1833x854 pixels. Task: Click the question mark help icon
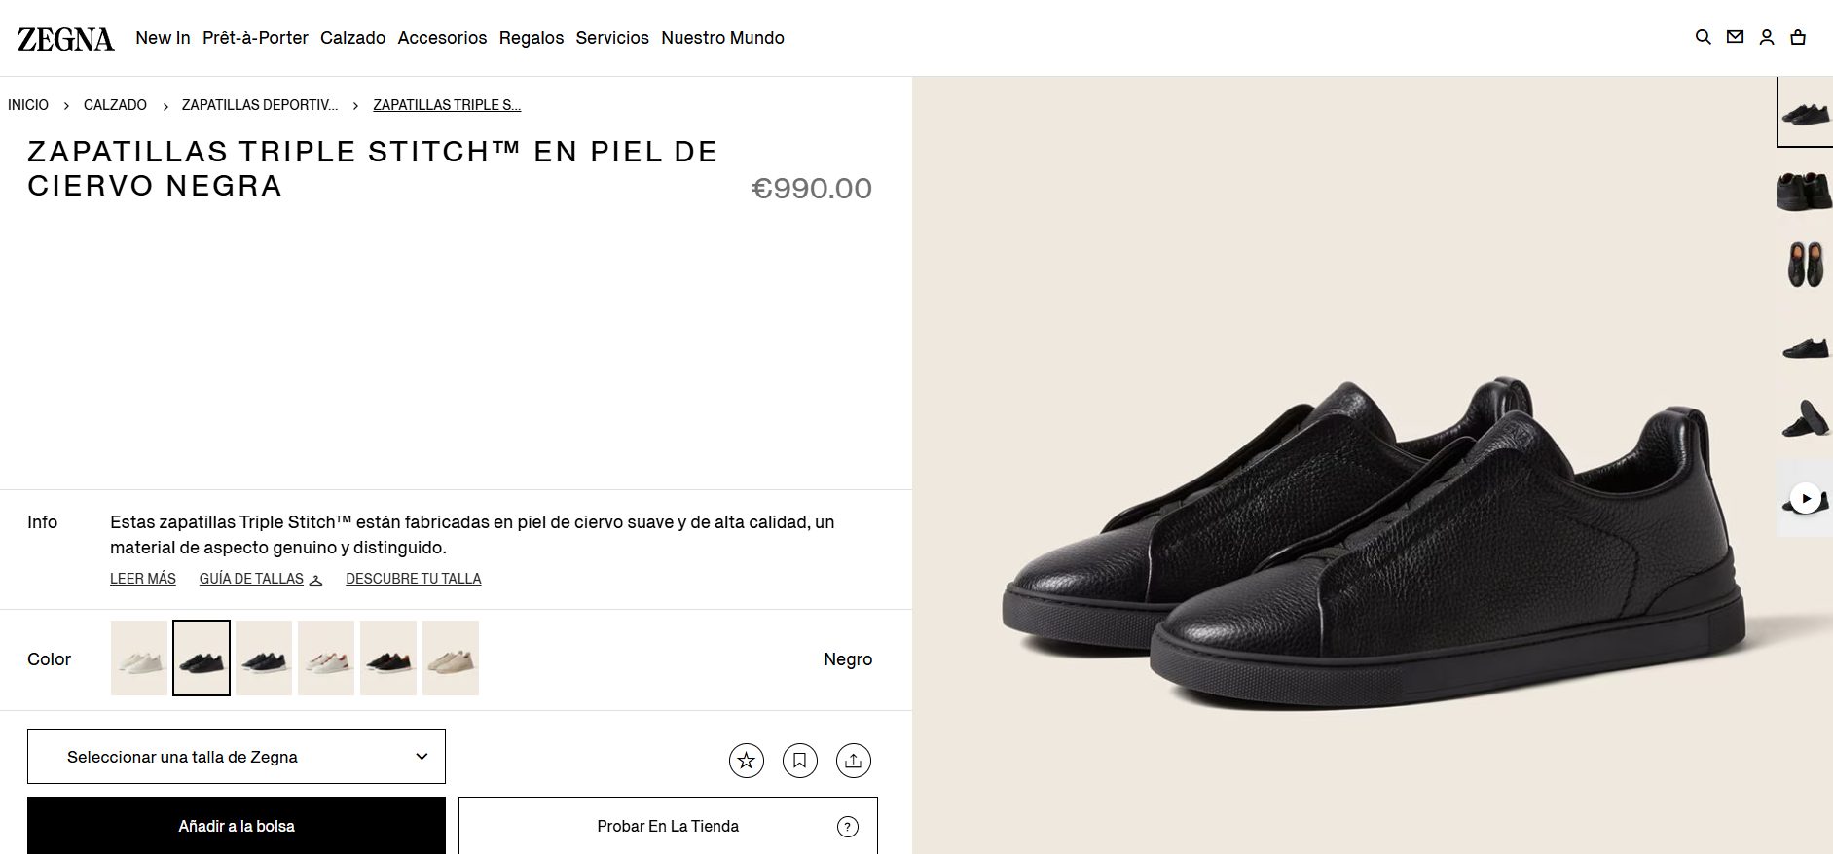[848, 827]
